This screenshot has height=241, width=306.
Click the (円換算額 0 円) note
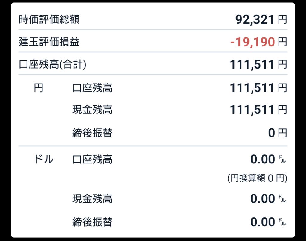pos(257,178)
